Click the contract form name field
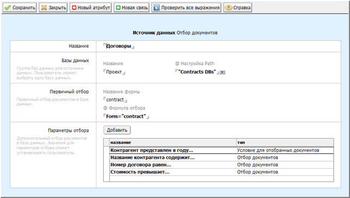The width and height of the screenshot is (350, 198). coord(115,100)
